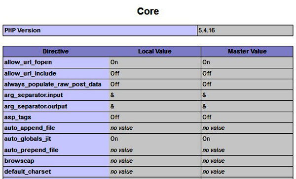This screenshot has width=296, height=179.
Task: Click the Directive column header
Action: click(x=56, y=51)
